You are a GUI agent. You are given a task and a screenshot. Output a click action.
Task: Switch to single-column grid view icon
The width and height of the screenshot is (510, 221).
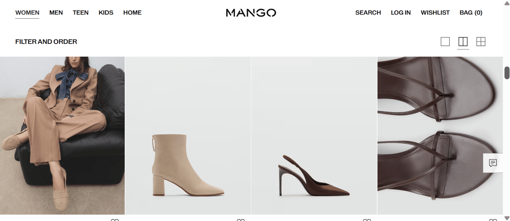click(x=445, y=42)
